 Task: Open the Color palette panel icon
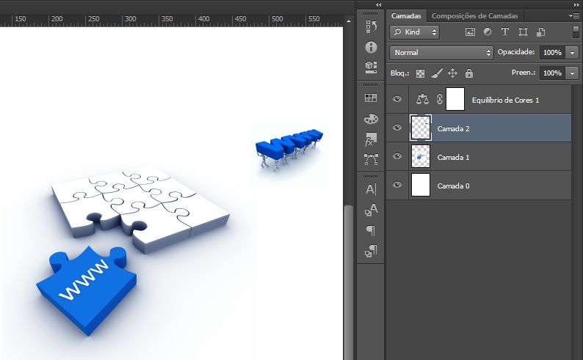(371, 118)
